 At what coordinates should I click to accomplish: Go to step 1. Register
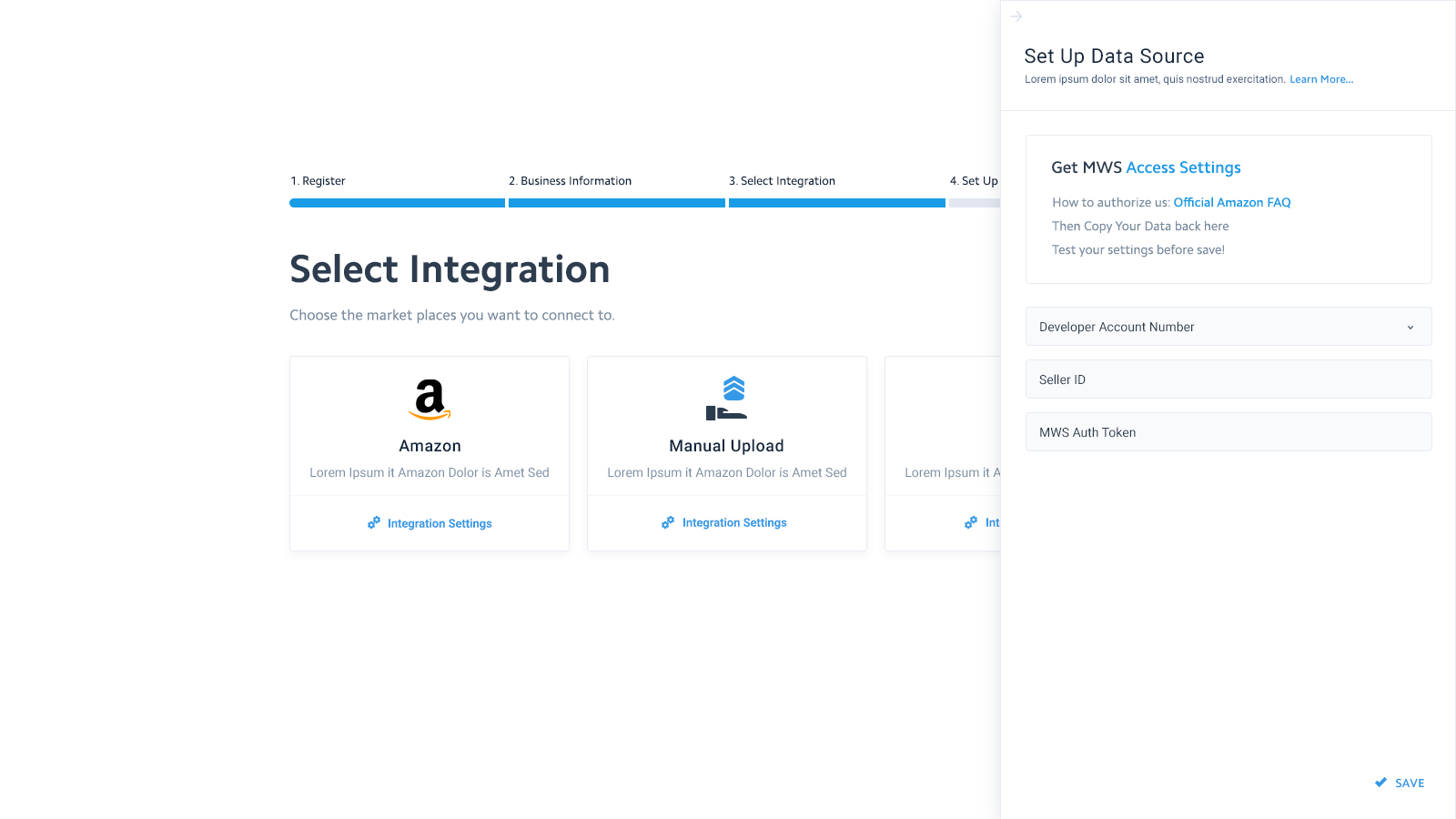318,181
